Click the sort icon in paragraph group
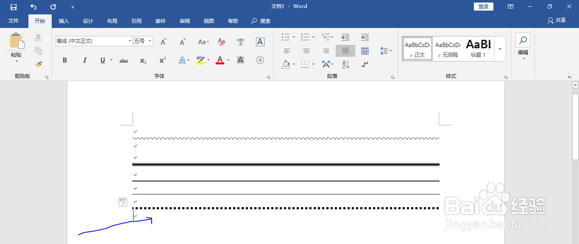This screenshot has width=579, height=244. click(346, 64)
